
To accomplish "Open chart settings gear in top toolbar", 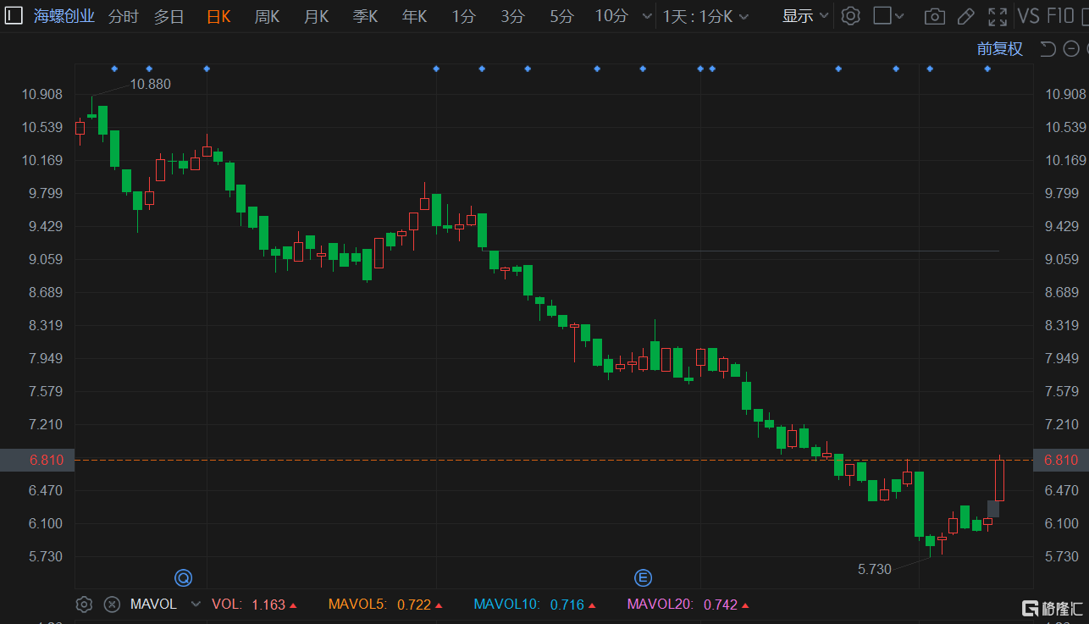I will pyautogui.click(x=851, y=16).
